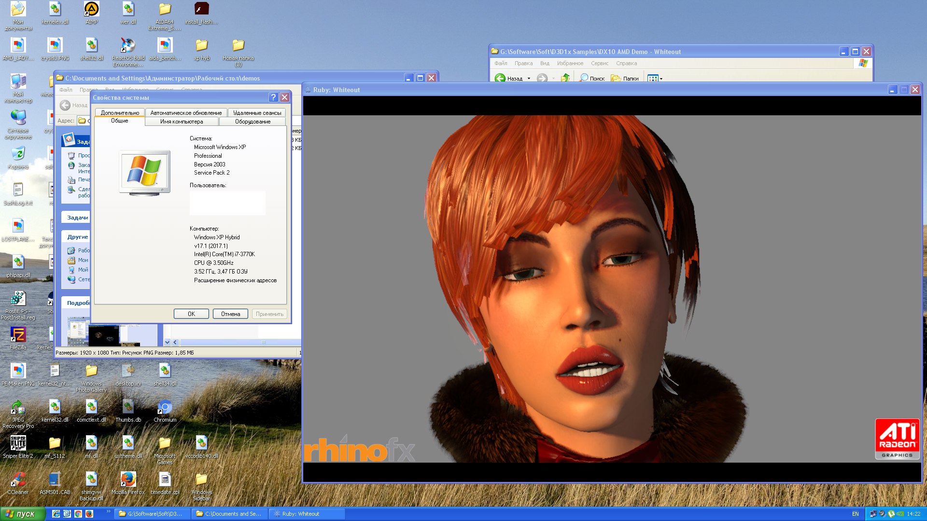Launch the Chromium desktop shortcut
The image size is (927, 521).
165,411
